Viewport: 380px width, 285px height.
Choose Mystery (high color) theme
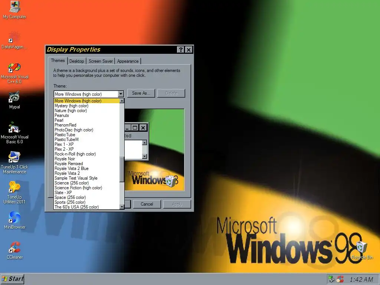click(87, 106)
